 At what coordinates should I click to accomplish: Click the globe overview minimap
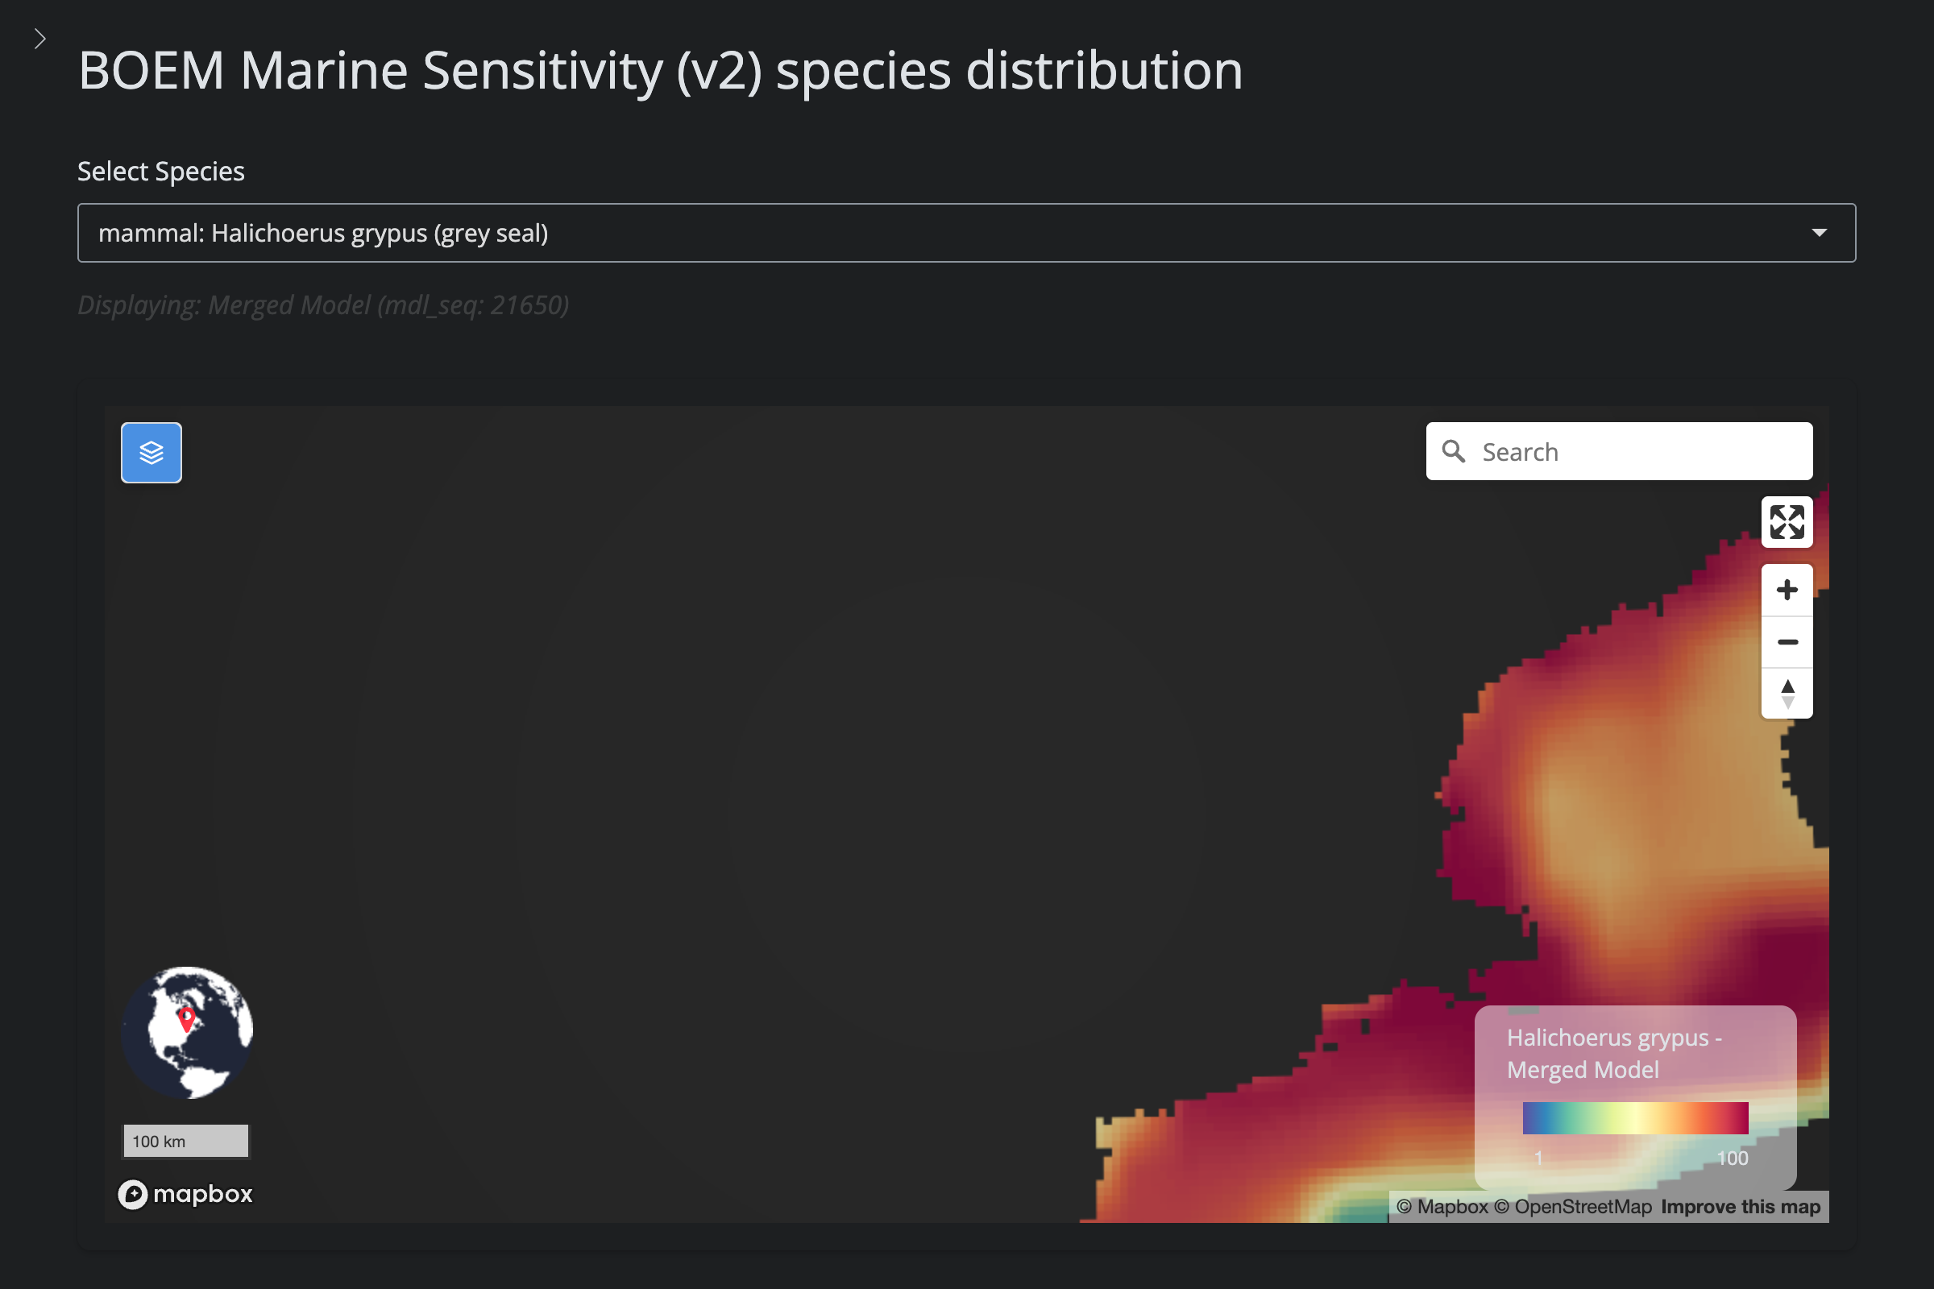[x=187, y=1033]
